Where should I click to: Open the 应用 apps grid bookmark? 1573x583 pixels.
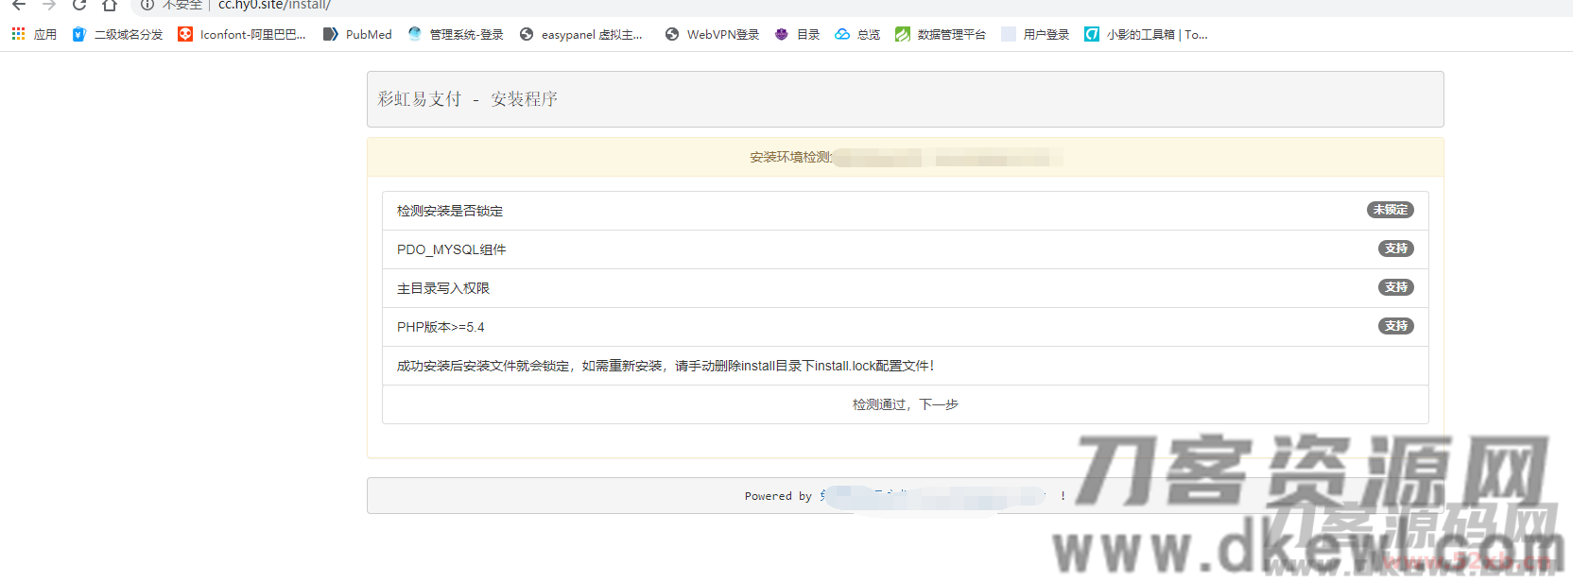(34, 34)
